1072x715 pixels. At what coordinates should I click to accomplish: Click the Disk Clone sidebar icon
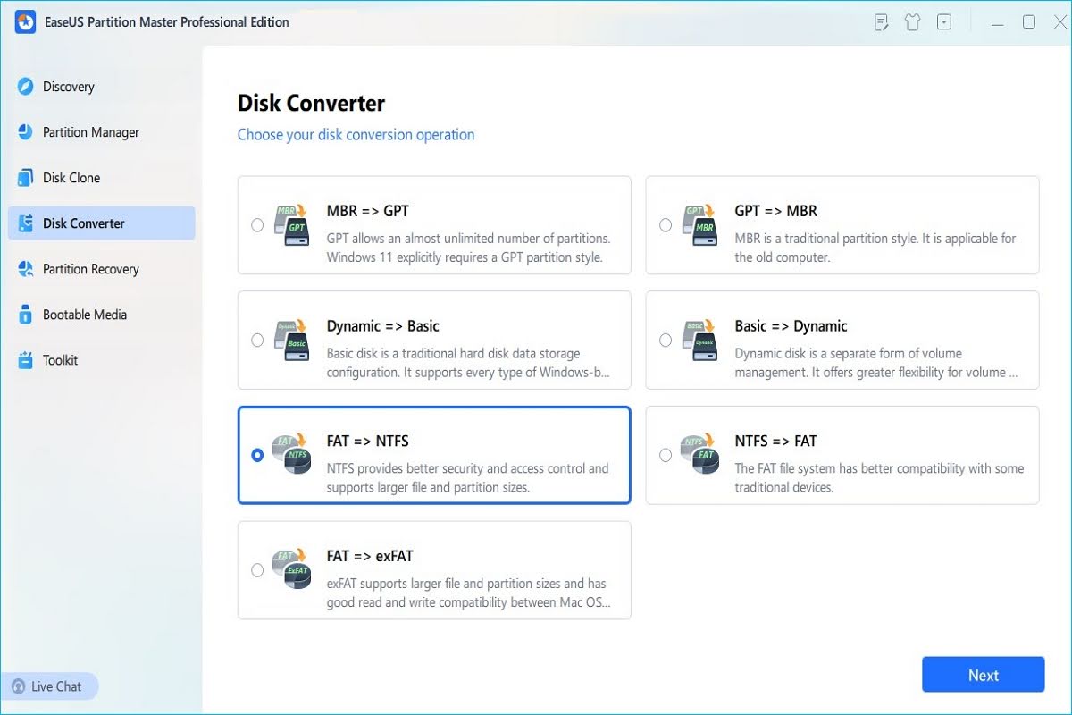pyautogui.click(x=25, y=178)
